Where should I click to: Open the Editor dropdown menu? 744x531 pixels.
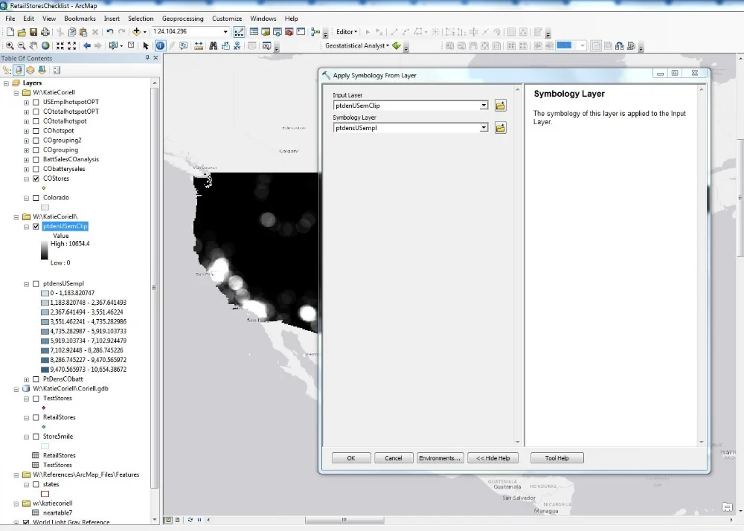click(347, 32)
